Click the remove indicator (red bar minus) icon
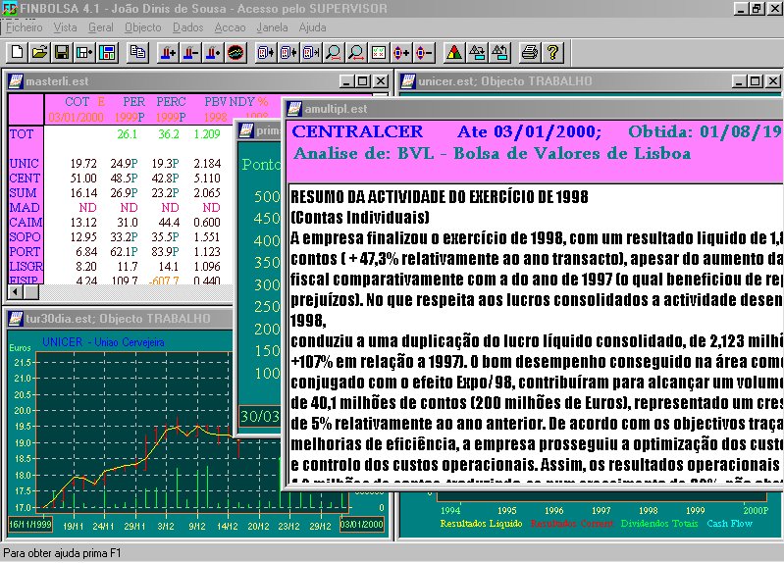 [191, 52]
